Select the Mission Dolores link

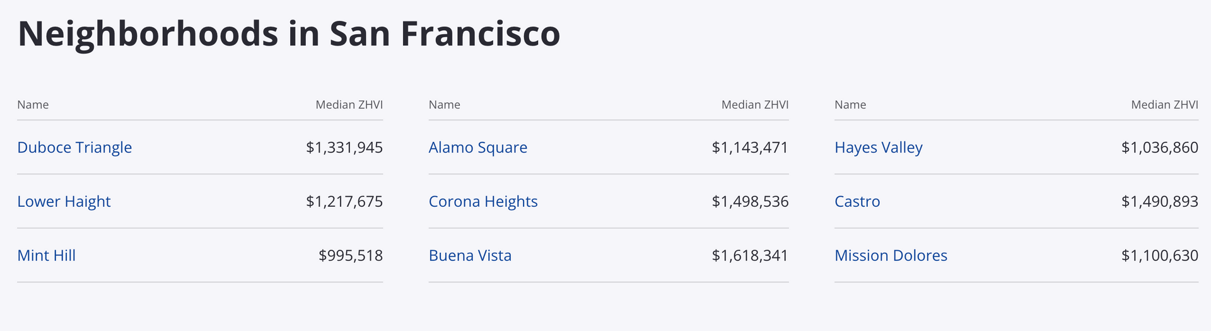coord(891,255)
